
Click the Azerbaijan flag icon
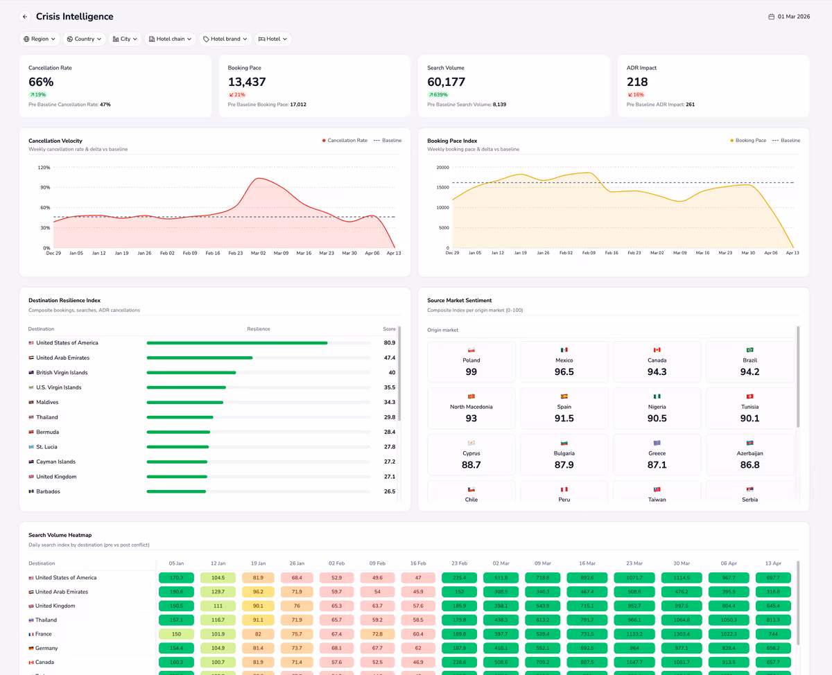pos(750,443)
